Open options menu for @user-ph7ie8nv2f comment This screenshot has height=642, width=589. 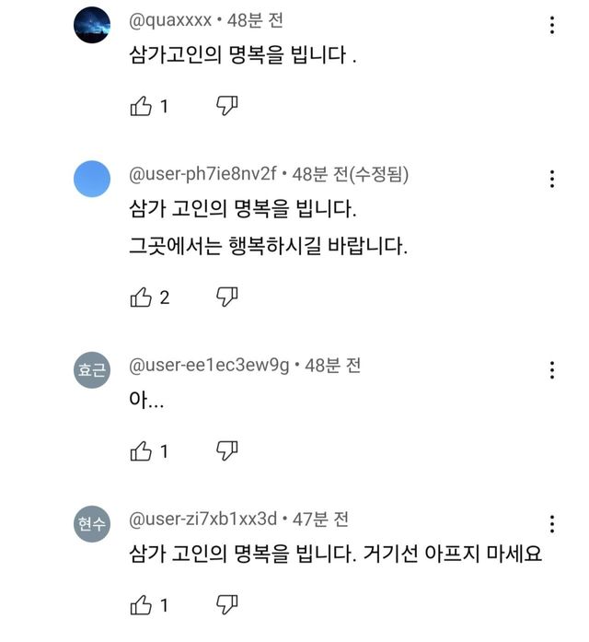[x=551, y=179]
